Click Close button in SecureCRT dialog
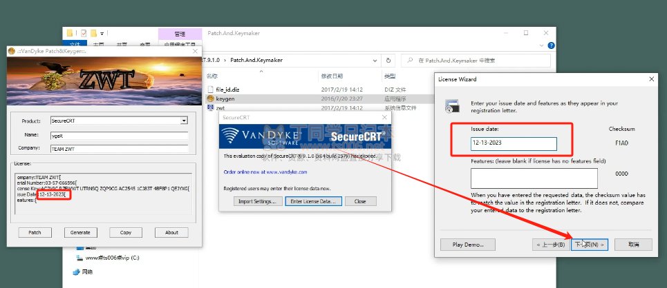Viewport: 667px width, 288px height. click(360, 201)
